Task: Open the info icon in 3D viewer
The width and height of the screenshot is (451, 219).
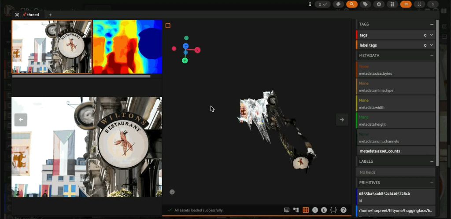Action: click(x=172, y=192)
